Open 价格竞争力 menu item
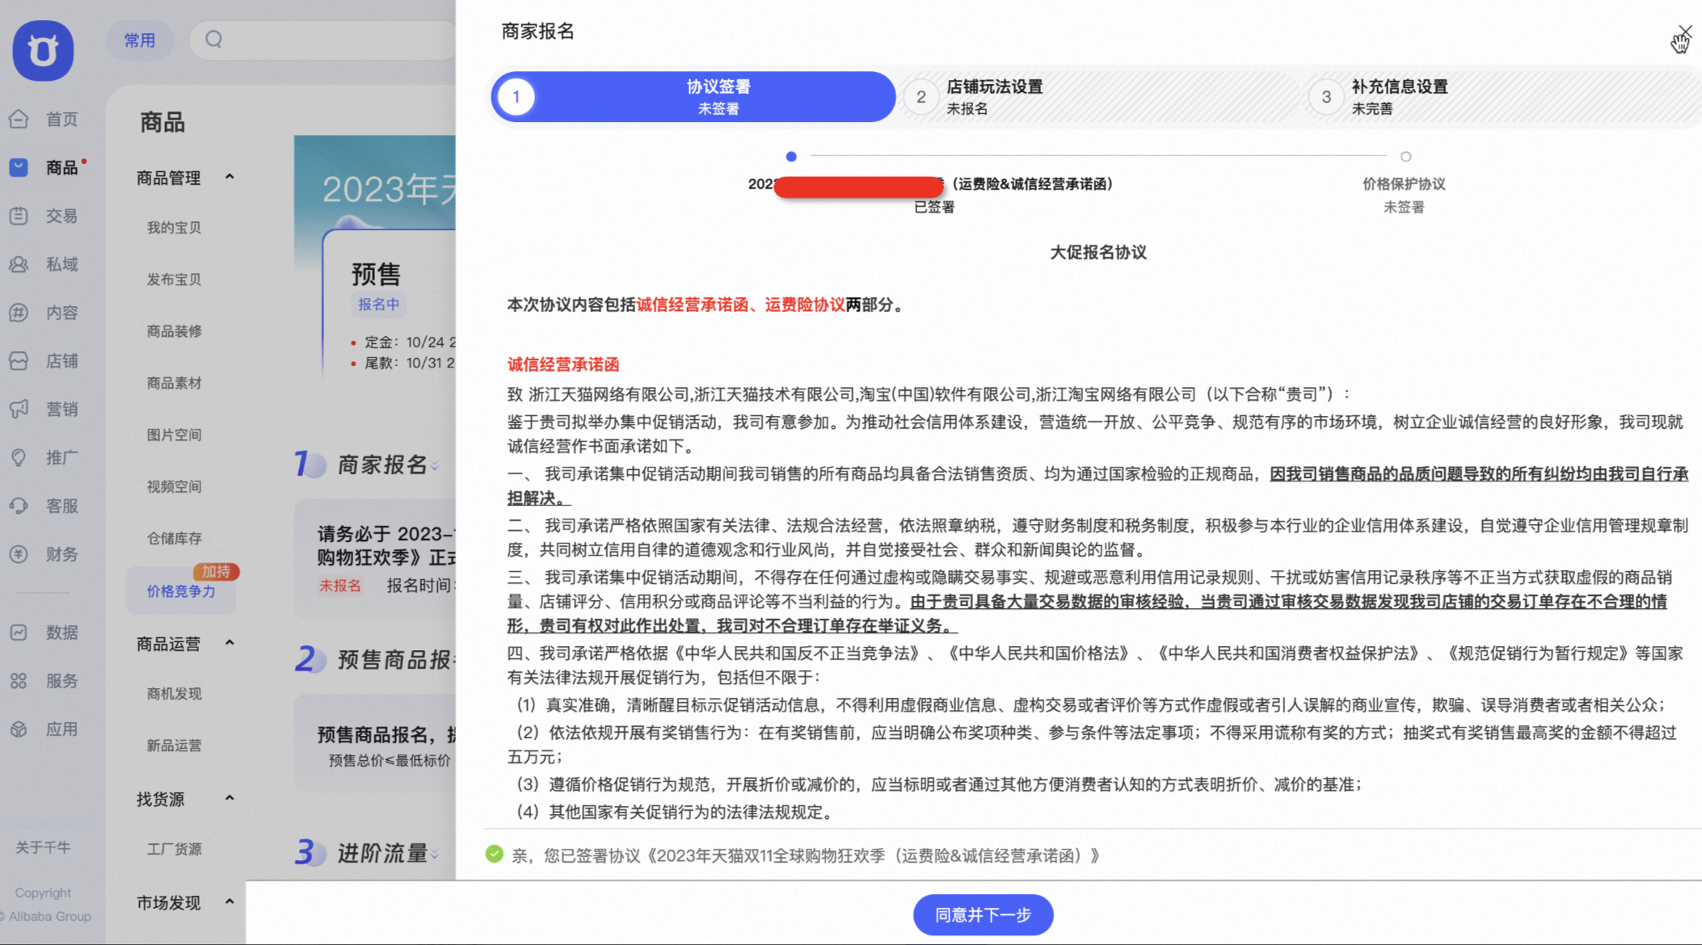This screenshot has width=1702, height=945. pyautogui.click(x=181, y=591)
